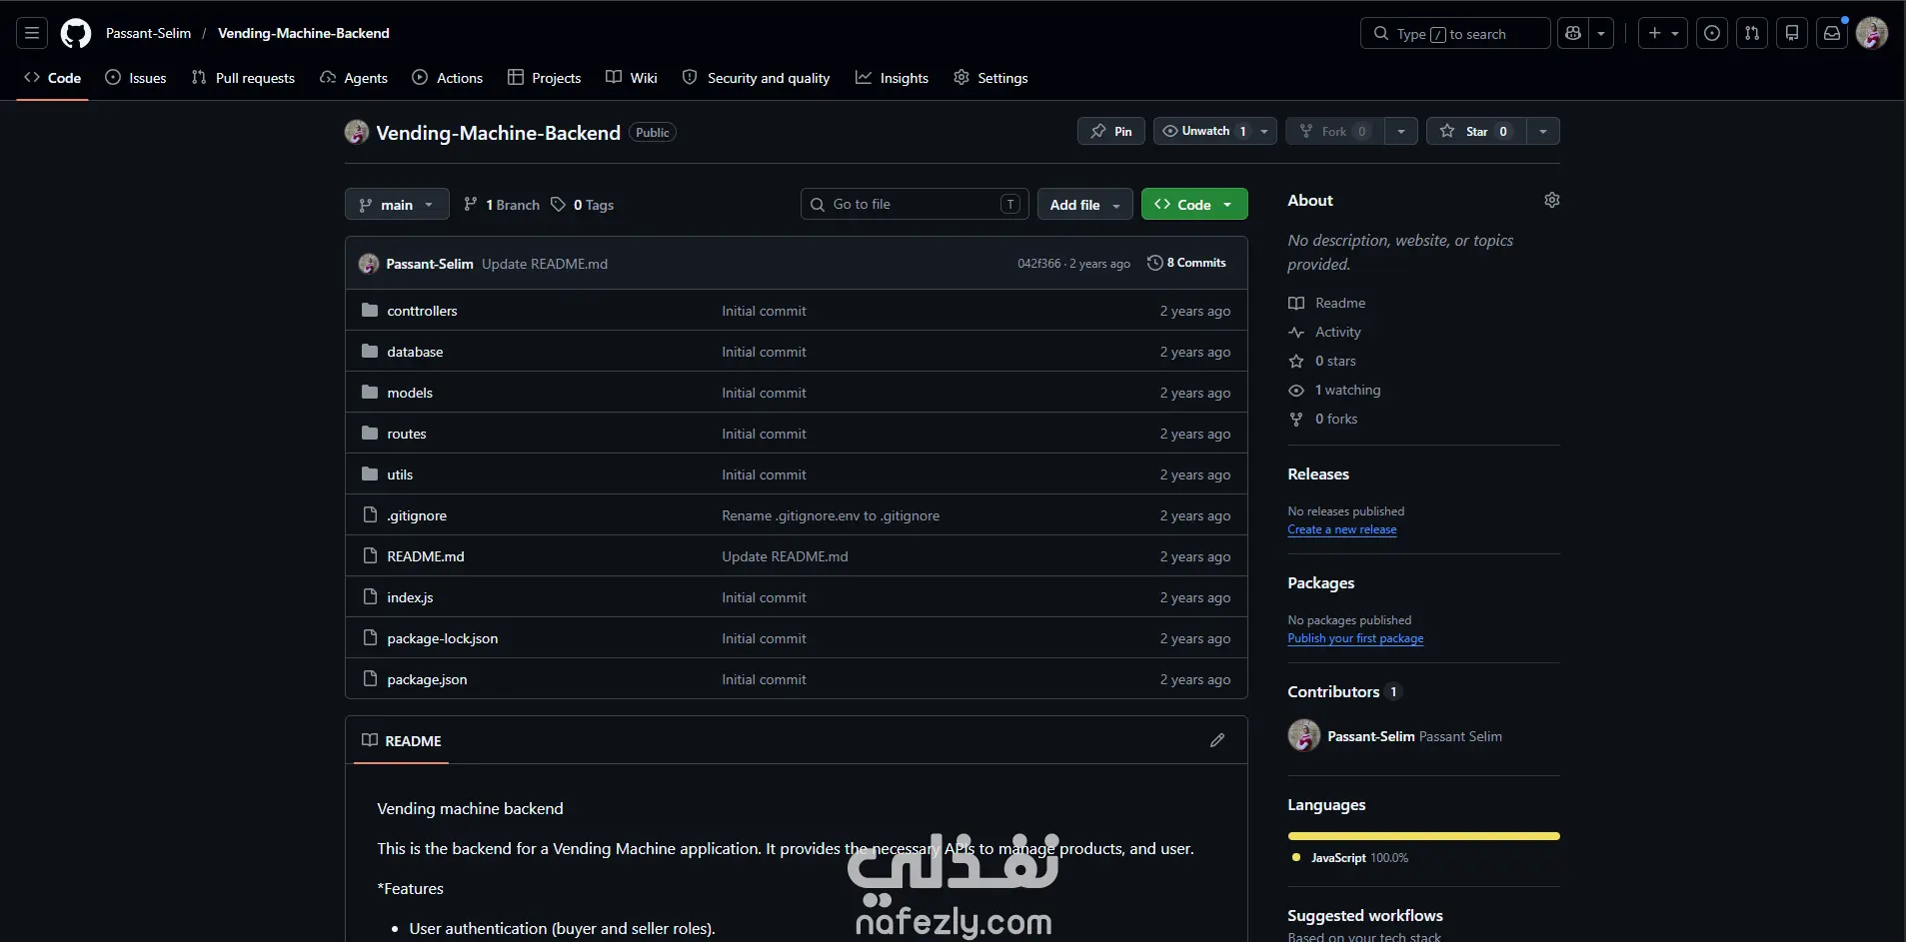Click the repository owner avatar beside title

[357, 132]
